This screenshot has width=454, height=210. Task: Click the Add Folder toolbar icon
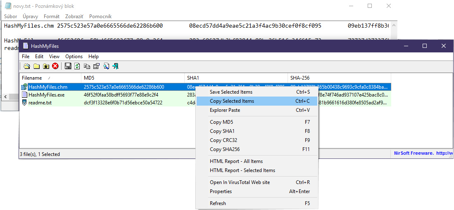coord(36,66)
